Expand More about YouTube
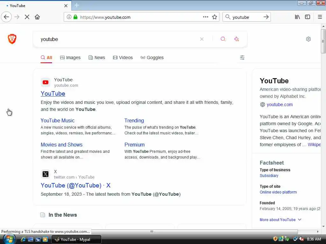The width and height of the screenshot is (326, 244). pos(280,220)
